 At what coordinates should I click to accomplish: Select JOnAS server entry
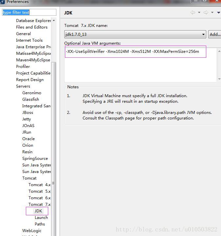pyautogui.click(x=28, y=125)
